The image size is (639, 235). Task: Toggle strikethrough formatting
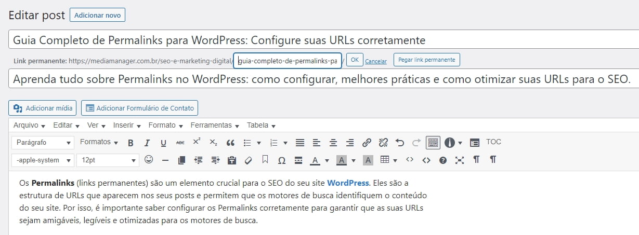[x=180, y=143]
